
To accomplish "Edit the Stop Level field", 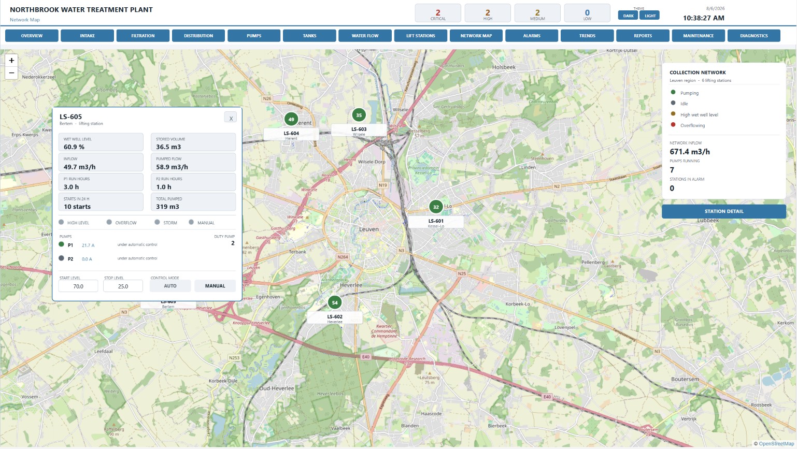I will (x=123, y=286).
